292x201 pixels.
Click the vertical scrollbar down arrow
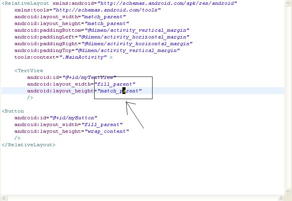click(288, 191)
